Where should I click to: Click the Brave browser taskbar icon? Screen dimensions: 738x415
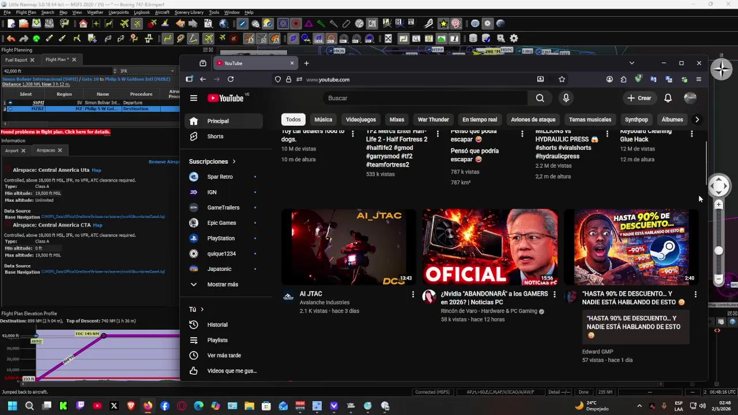point(131,406)
